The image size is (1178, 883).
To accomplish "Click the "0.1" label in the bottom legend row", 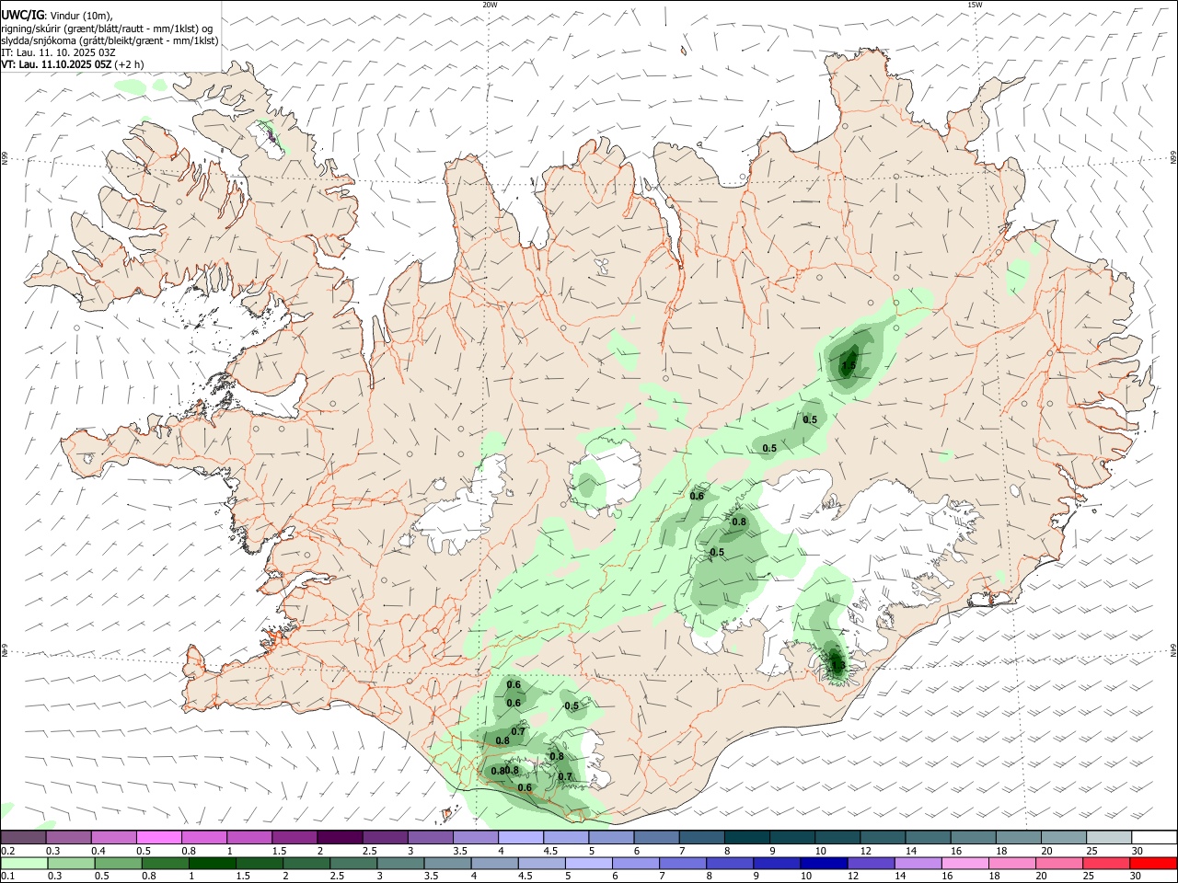I will click(x=7, y=877).
